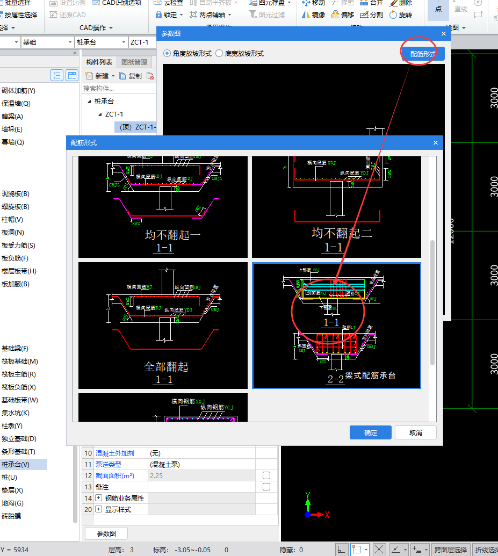Switch component list to panel view icon
The height and width of the screenshot is (556, 498).
pos(72,76)
